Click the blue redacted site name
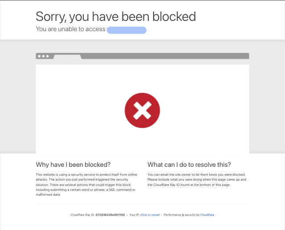The image size is (285, 230). [x=126, y=30]
